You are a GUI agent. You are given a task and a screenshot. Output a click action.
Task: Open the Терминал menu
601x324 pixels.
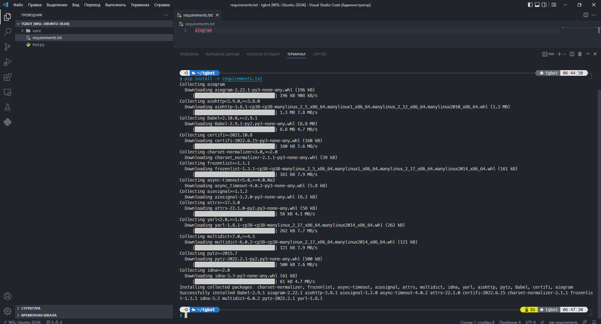(x=139, y=5)
